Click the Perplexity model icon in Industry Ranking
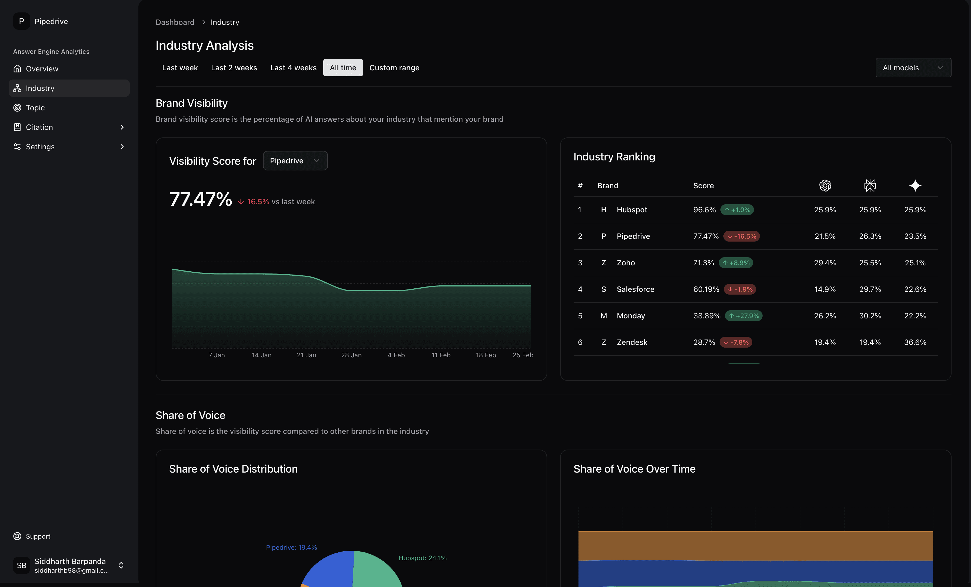Screen dimensions: 971x587 click(870, 185)
